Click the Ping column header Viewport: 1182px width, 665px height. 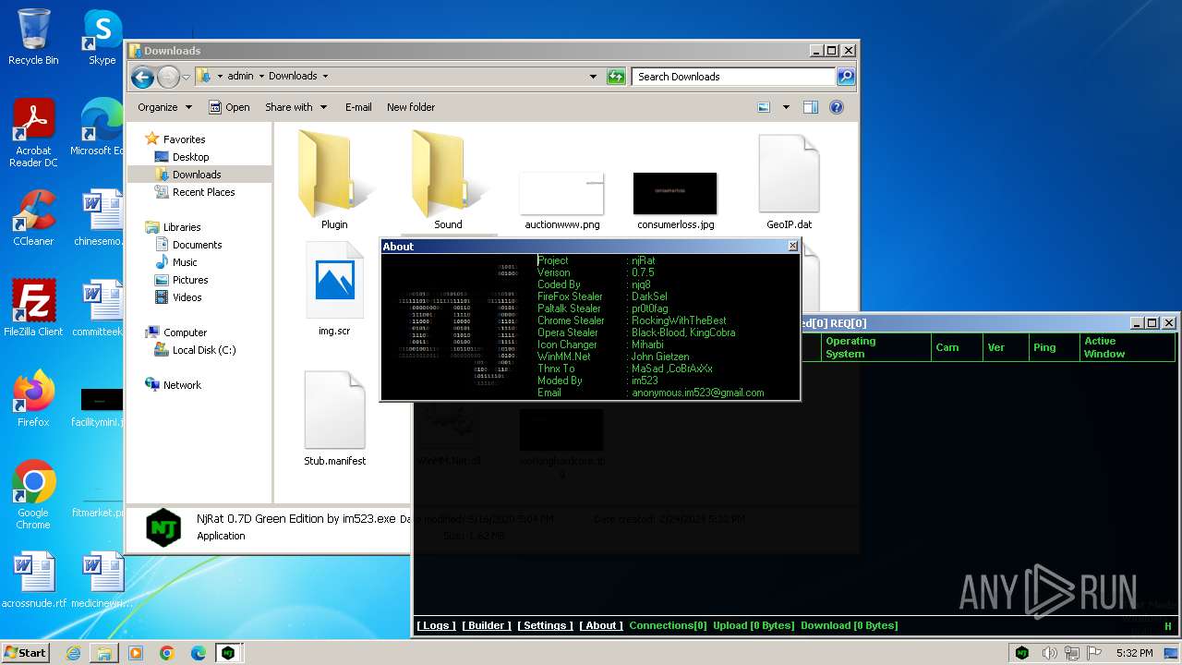pos(1054,347)
